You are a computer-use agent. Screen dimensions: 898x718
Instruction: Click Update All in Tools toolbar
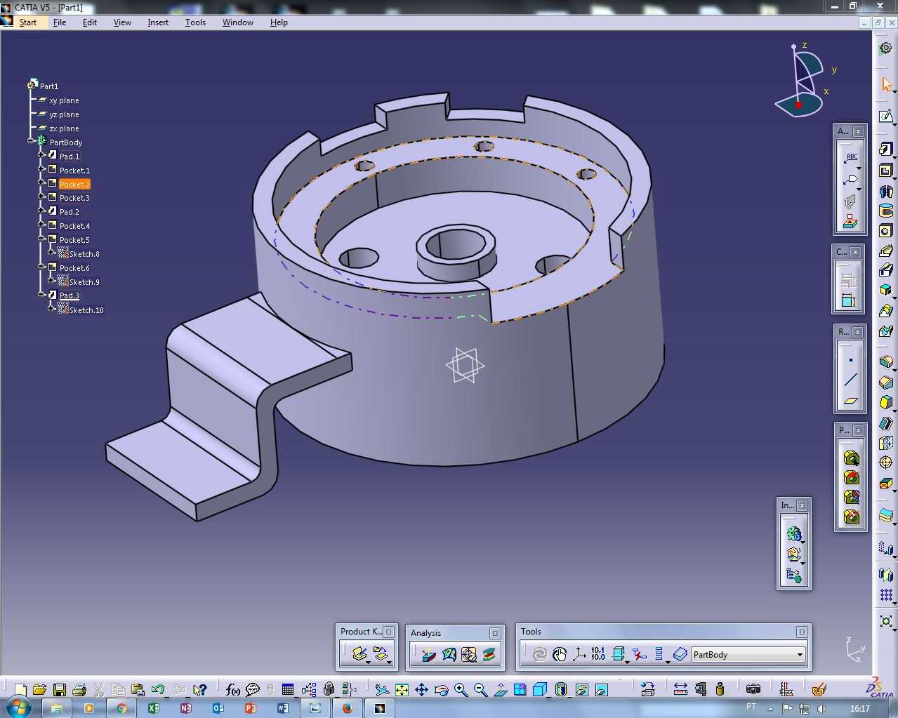coord(539,654)
